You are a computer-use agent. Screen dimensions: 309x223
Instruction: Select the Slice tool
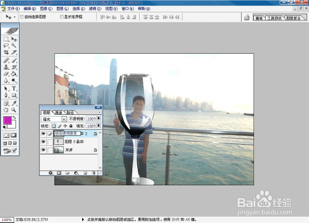pos(14,52)
